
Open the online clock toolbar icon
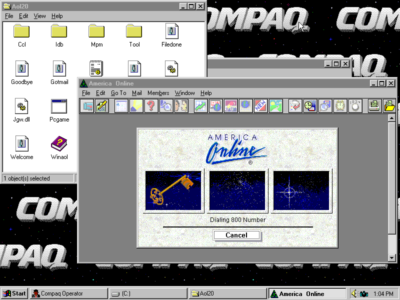(310, 106)
